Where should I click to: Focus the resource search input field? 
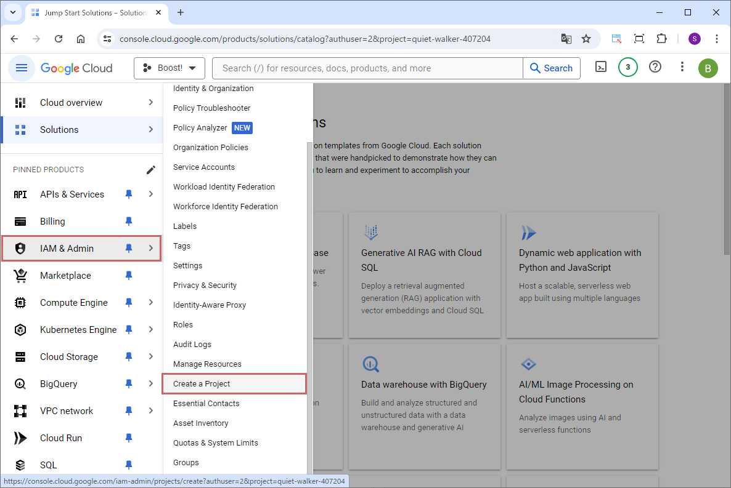coord(367,68)
